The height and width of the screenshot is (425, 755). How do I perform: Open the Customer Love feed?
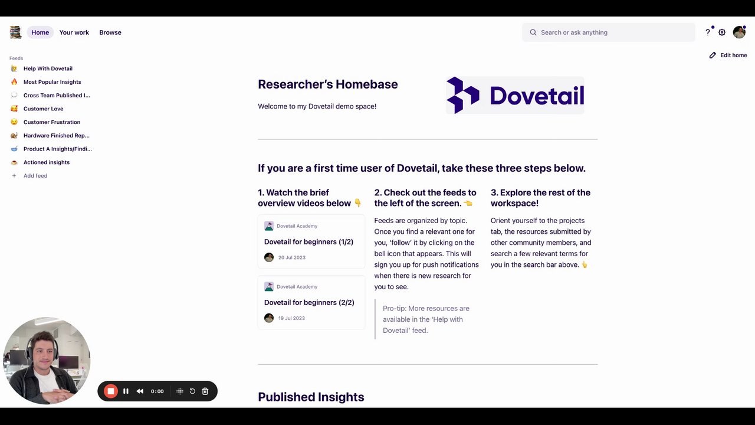click(43, 109)
